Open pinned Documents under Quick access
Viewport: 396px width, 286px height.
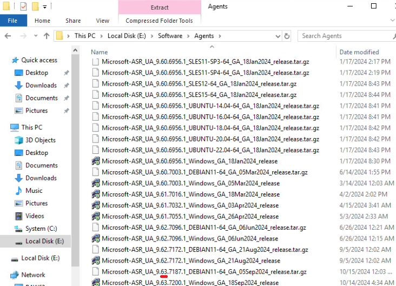click(x=42, y=98)
